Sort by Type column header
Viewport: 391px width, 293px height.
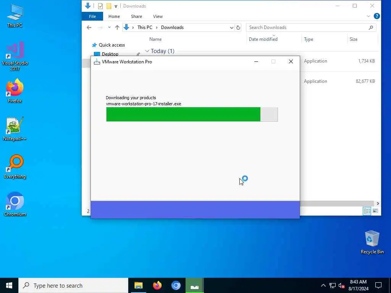click(x=309, y=39)
